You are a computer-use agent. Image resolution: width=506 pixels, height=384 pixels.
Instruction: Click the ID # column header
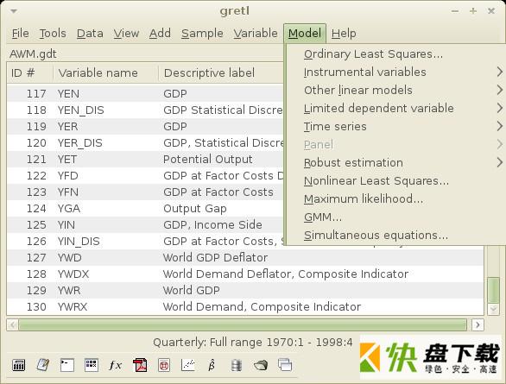[30, 72]
